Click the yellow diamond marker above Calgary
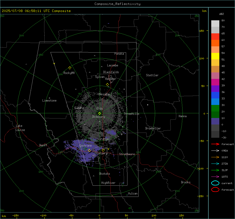Screen dimensions: 235x219 pyautogui.click(x=103, y=150)
